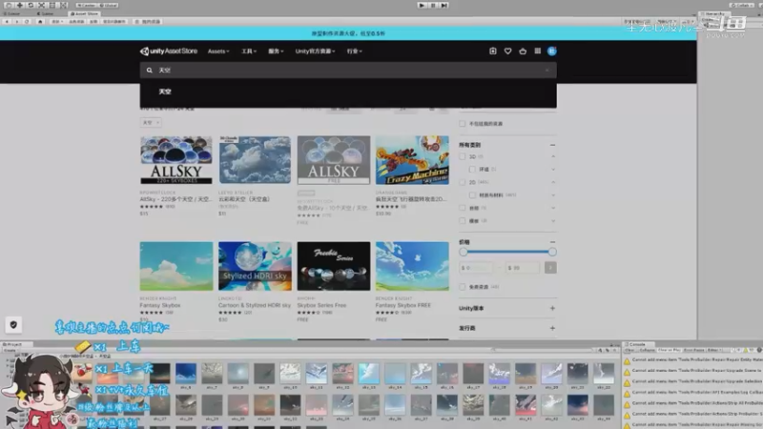Click the right price slider handle

tap(552, 252)
